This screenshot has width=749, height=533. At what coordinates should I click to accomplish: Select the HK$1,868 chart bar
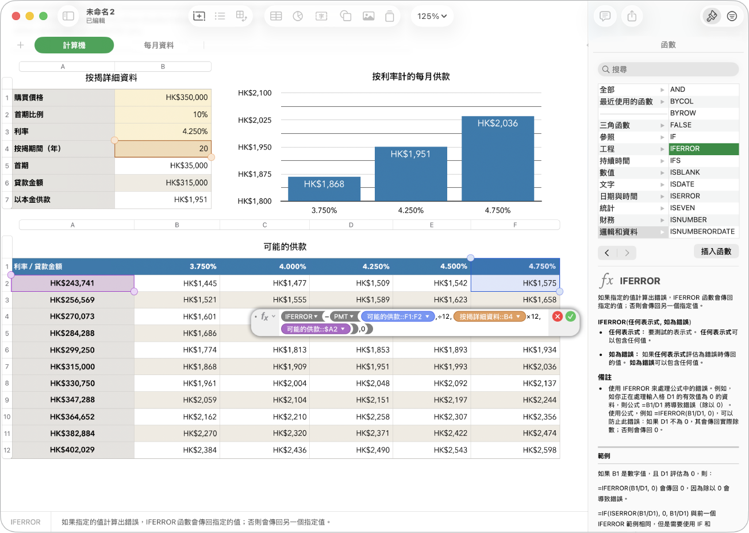tap(324, 189)
